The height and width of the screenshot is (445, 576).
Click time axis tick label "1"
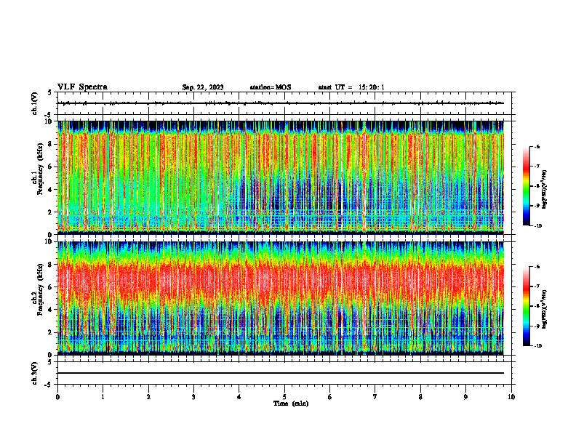103,397
